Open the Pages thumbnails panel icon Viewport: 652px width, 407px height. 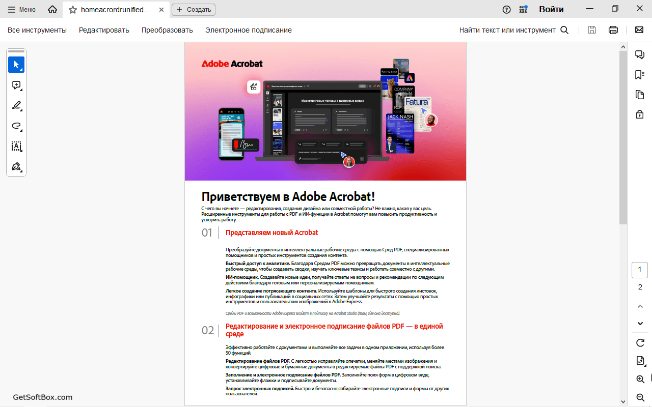click(640, 95)
